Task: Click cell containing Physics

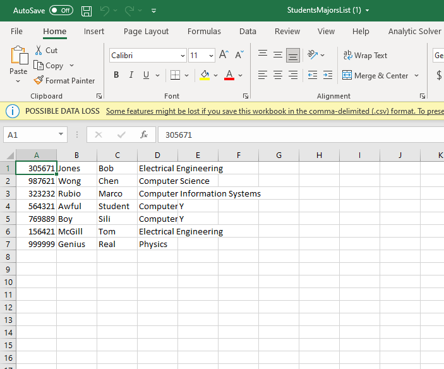Action: coord(157,244)
